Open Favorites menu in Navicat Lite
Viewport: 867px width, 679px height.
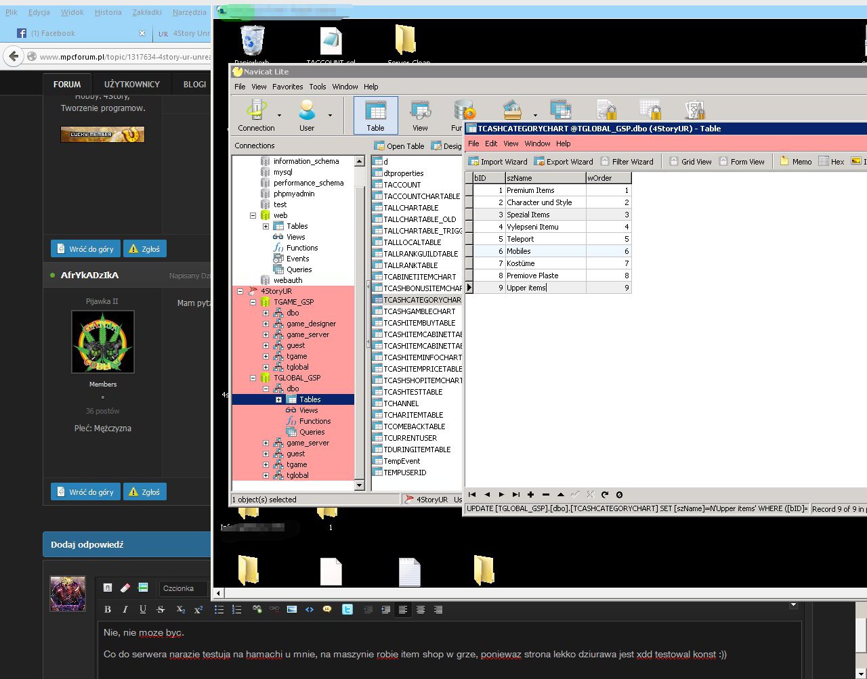(x=288, y=87)
